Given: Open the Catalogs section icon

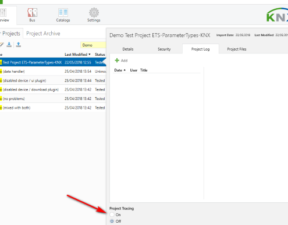Looking at the screenshot, I should click(x=63, y=13).
